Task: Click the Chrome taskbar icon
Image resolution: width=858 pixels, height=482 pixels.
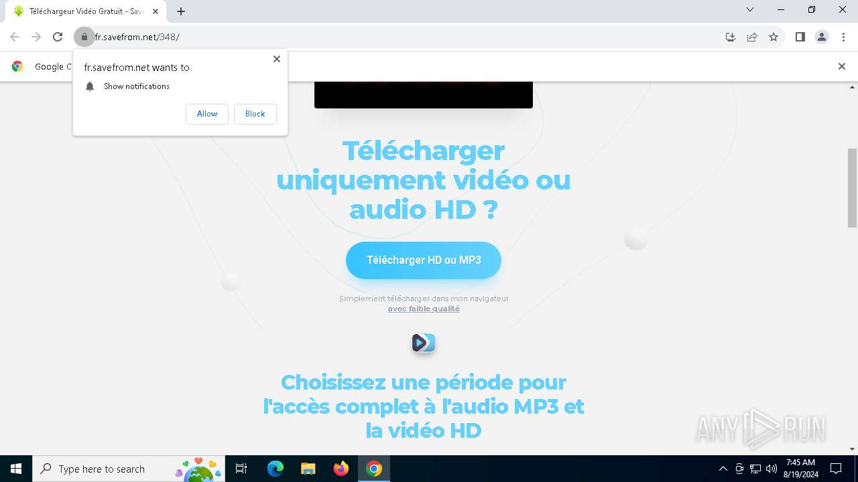Action: click(x=374, y=469)
